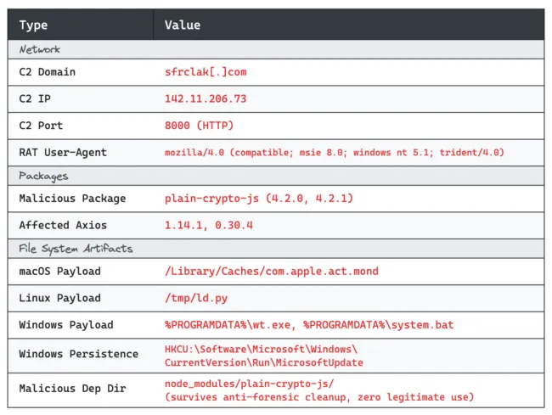Click the C2 IP address 142.11.206.73
The width and height of the screenshot is (552, 415).
206,98
